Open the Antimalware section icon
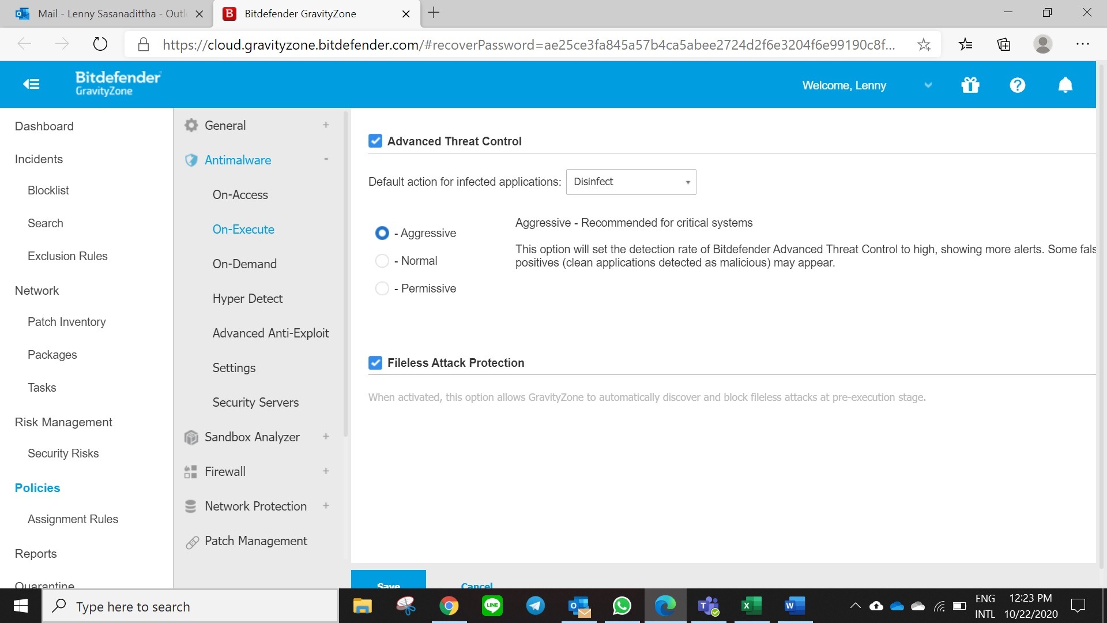Image resolution: width=1107 pixels, height=623 pixels. [191, 160]
